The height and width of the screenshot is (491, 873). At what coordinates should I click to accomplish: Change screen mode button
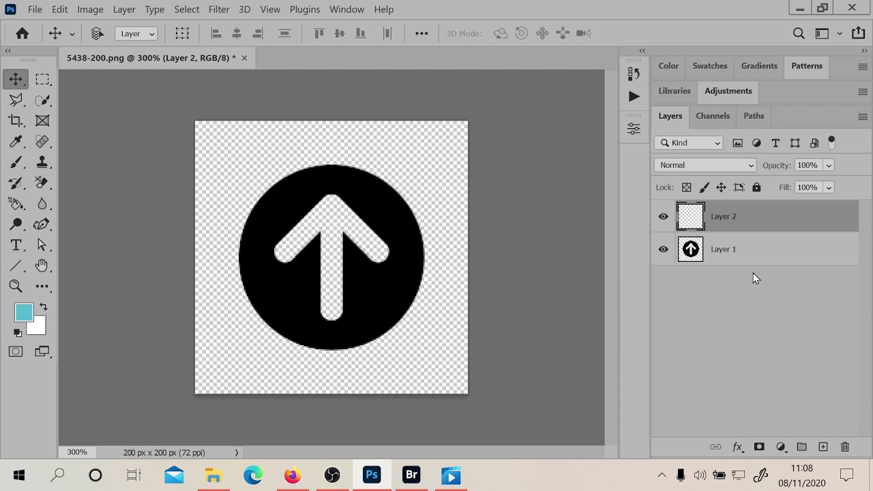point(42,351)
